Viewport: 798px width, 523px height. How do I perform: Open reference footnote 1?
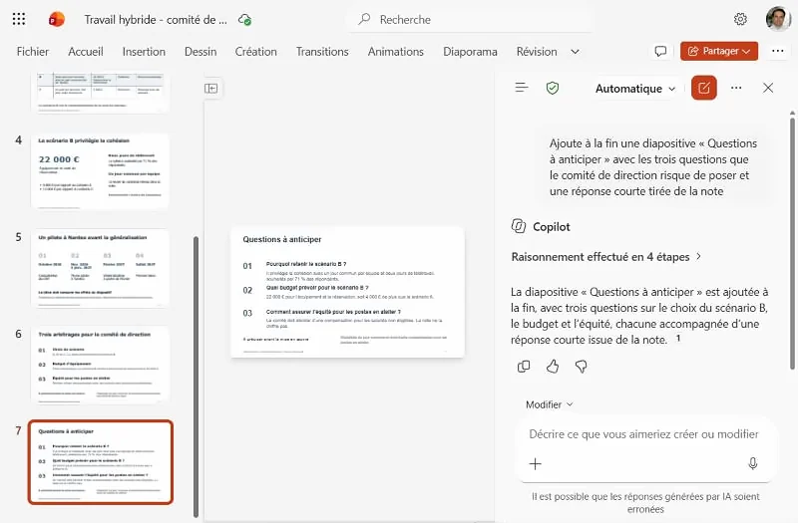(678, 338)
